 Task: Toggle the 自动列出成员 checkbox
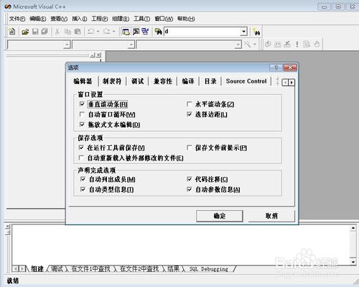pos(83,179)
